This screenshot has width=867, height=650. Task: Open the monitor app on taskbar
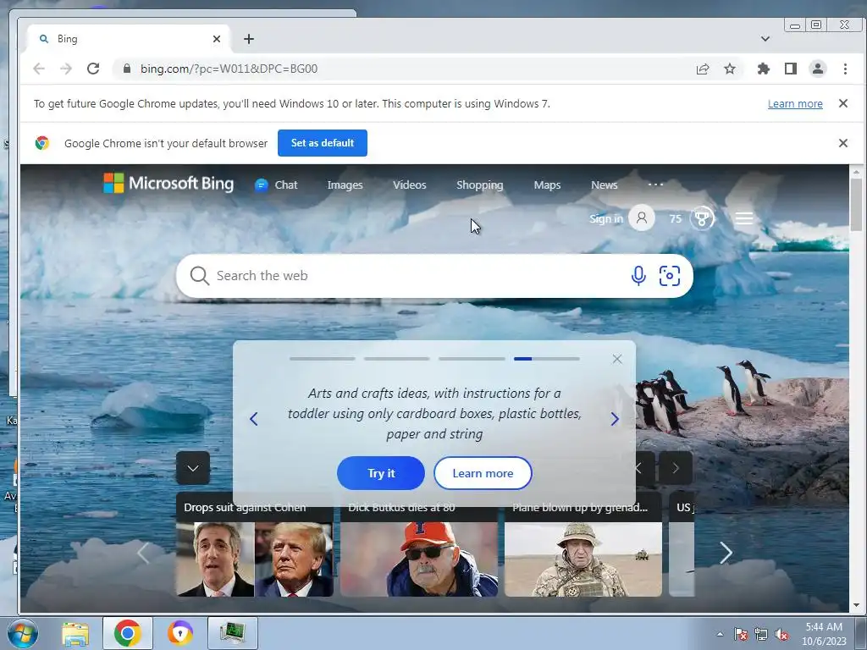tap(233, 633)
